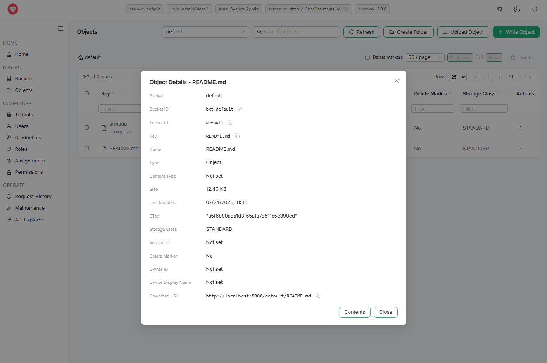Copy the README.md key value
The width and height of the screenshot is (547, 363).
[x=237, y=136]
